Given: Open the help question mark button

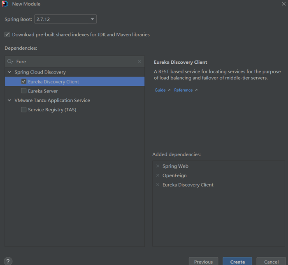Looking at the screenshot, I should 8,261.
